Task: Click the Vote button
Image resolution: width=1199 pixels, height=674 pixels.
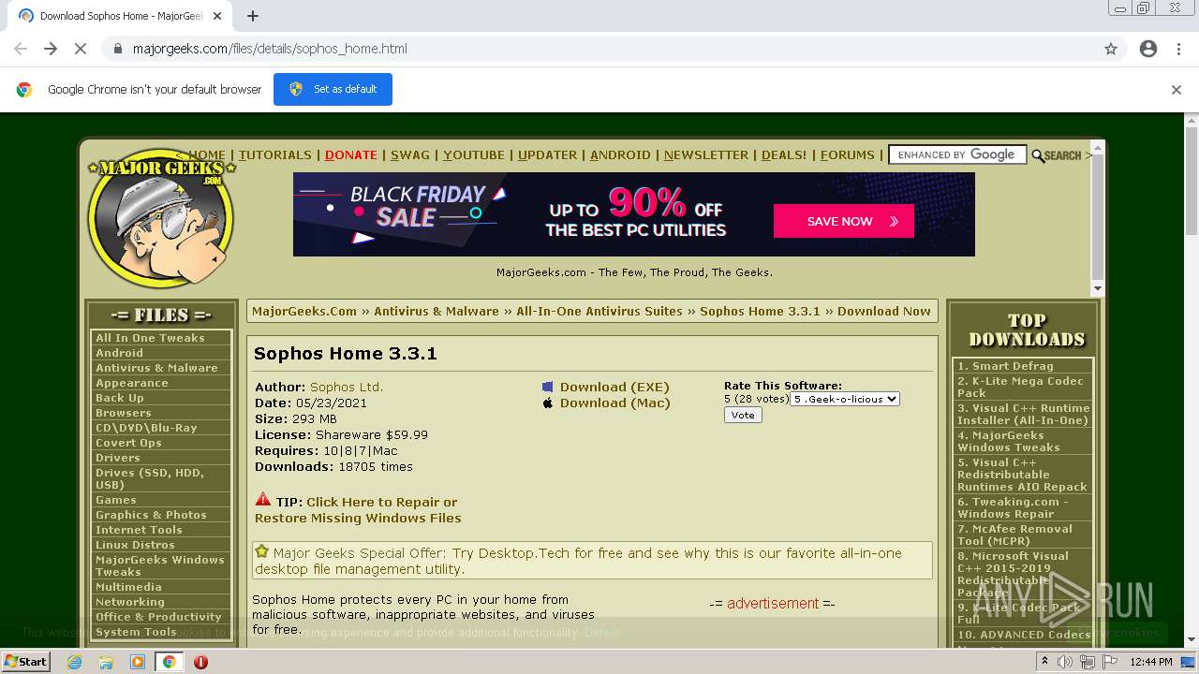Action: tap(743, 415)
